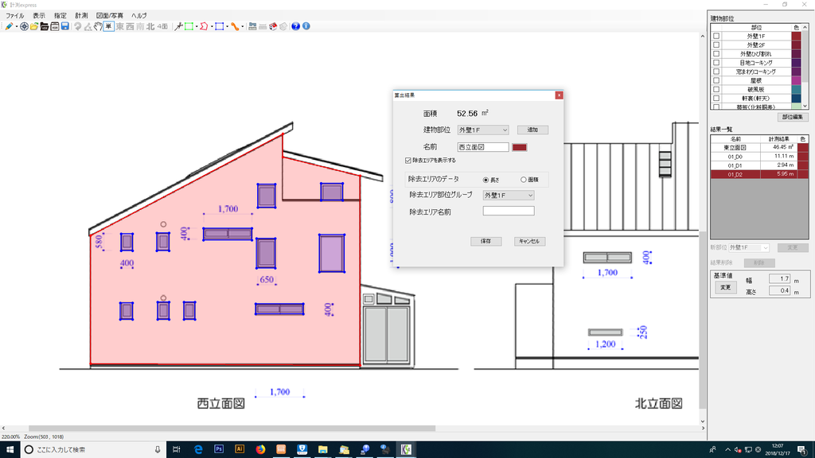
Task: Select the hand pan tool
Action: click(x=98, y=26)
